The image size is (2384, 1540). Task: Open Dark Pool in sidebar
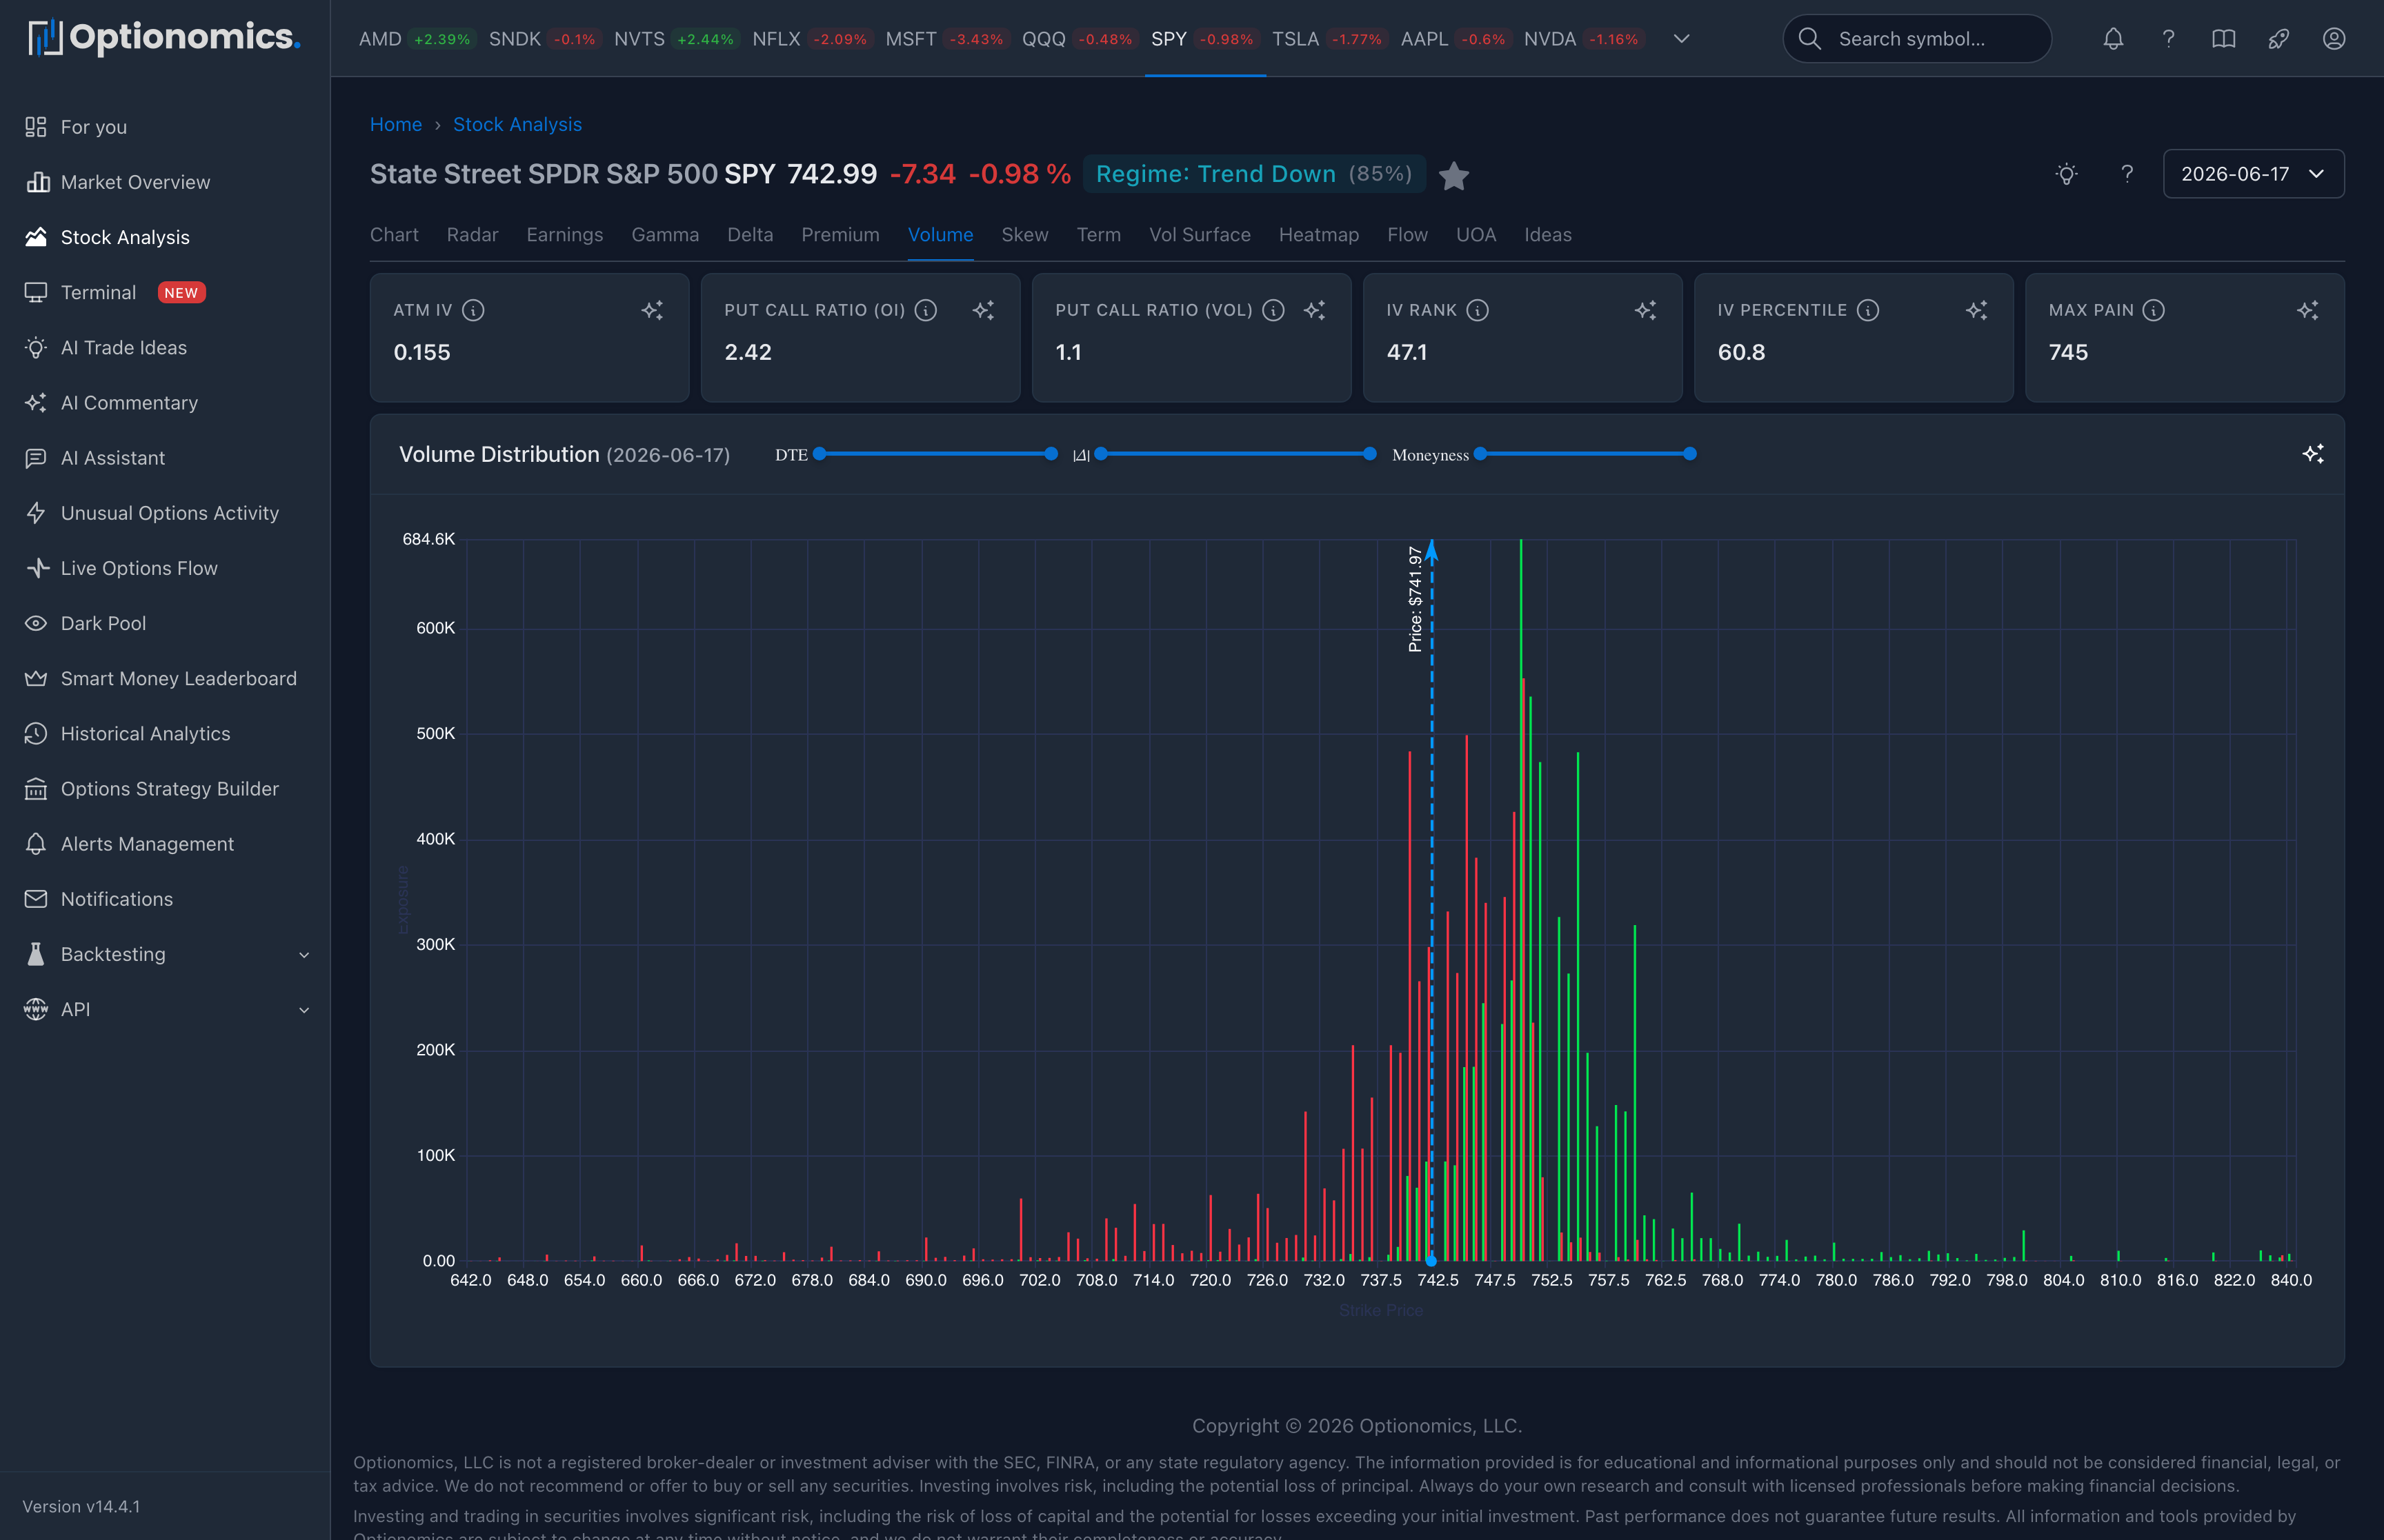pyautogui.click(x=165, y=623)
